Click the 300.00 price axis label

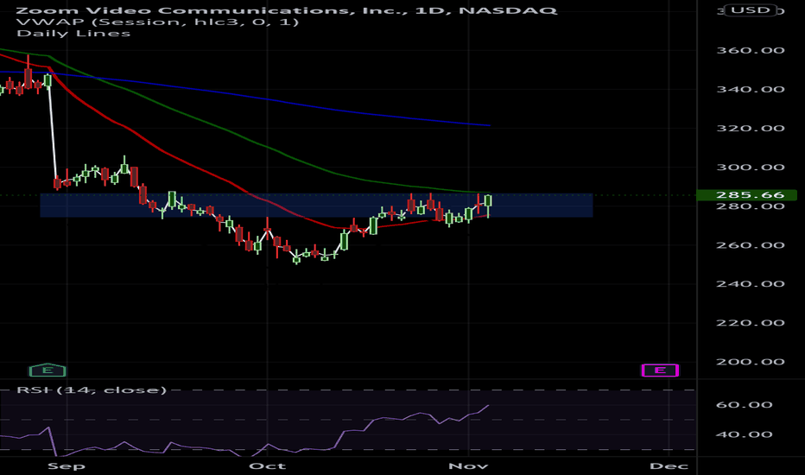(750, 168)
